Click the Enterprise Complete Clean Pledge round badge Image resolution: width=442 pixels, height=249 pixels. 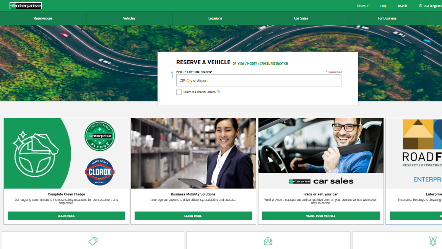coord(100,136)
